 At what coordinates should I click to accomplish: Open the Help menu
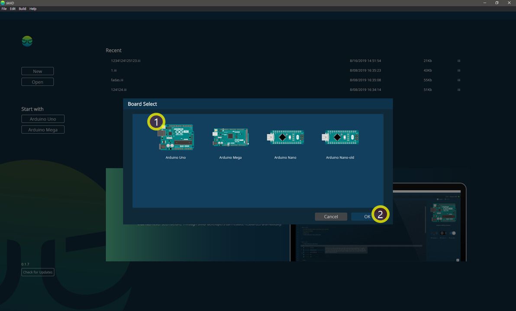click(x=33, y=9)
